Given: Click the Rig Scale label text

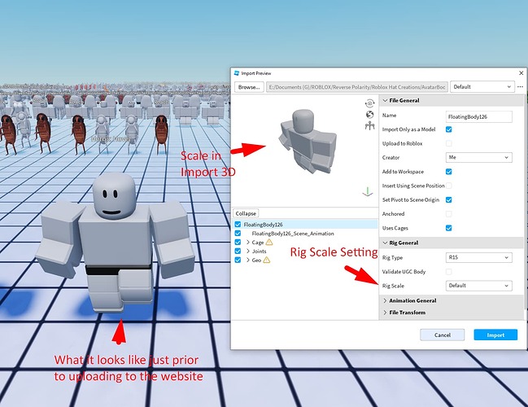Looking at the screenshot, I should pyautogui.click(x=393, y=286).
